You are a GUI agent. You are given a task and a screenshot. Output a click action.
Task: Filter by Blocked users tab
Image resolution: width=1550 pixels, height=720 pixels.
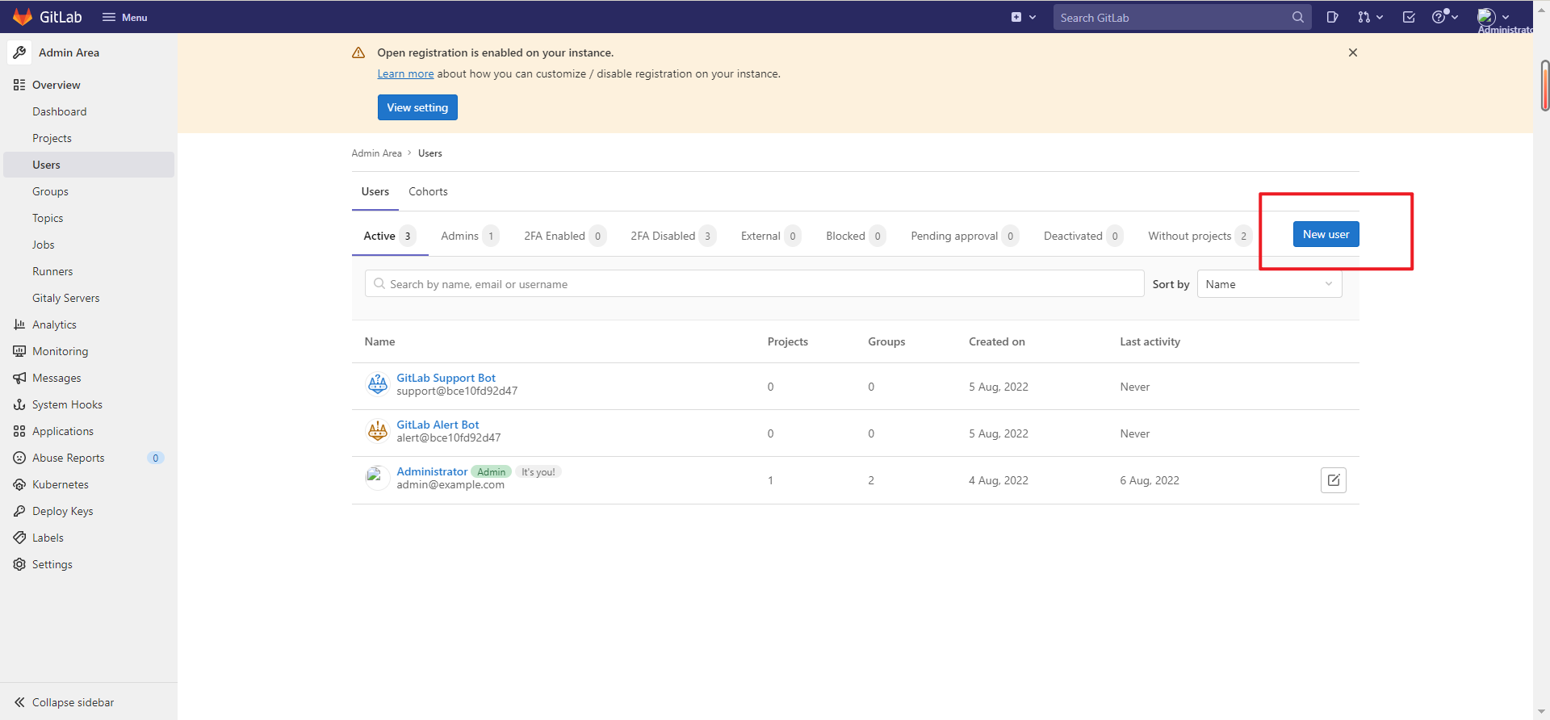pos(856,236)
